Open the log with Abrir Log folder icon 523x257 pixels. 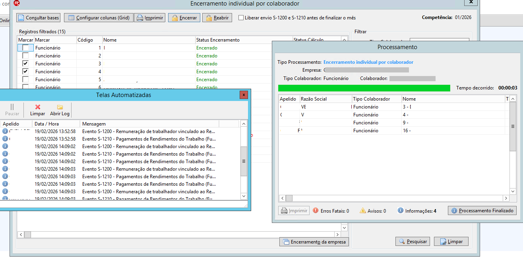[60, 110]
